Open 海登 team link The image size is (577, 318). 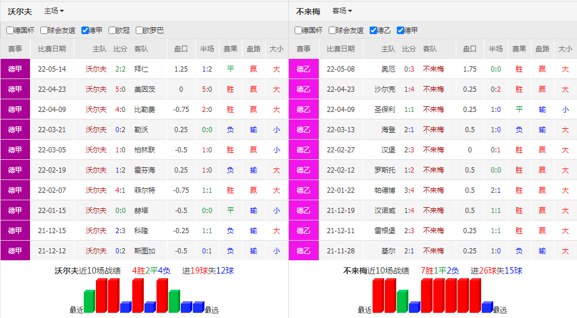pyautogui.click(x=388, y=130)
